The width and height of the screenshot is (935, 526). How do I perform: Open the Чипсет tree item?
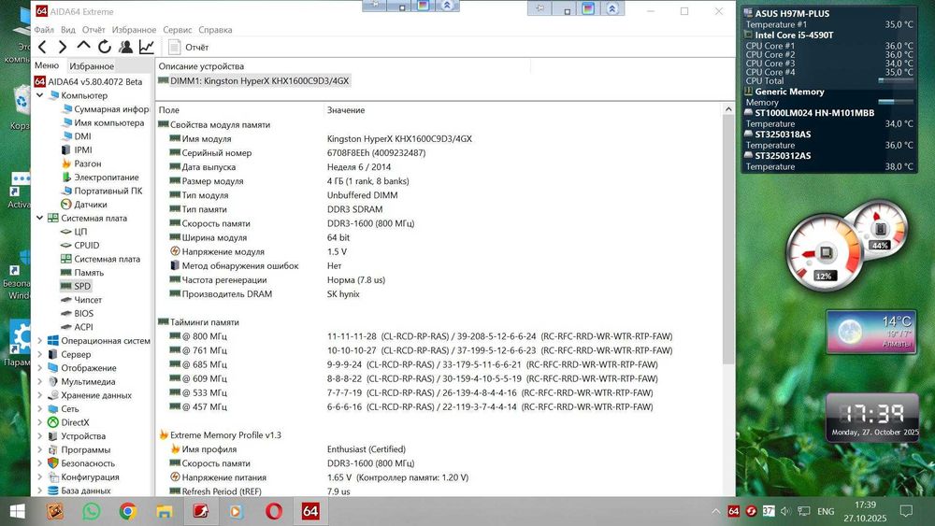(81, 300)
